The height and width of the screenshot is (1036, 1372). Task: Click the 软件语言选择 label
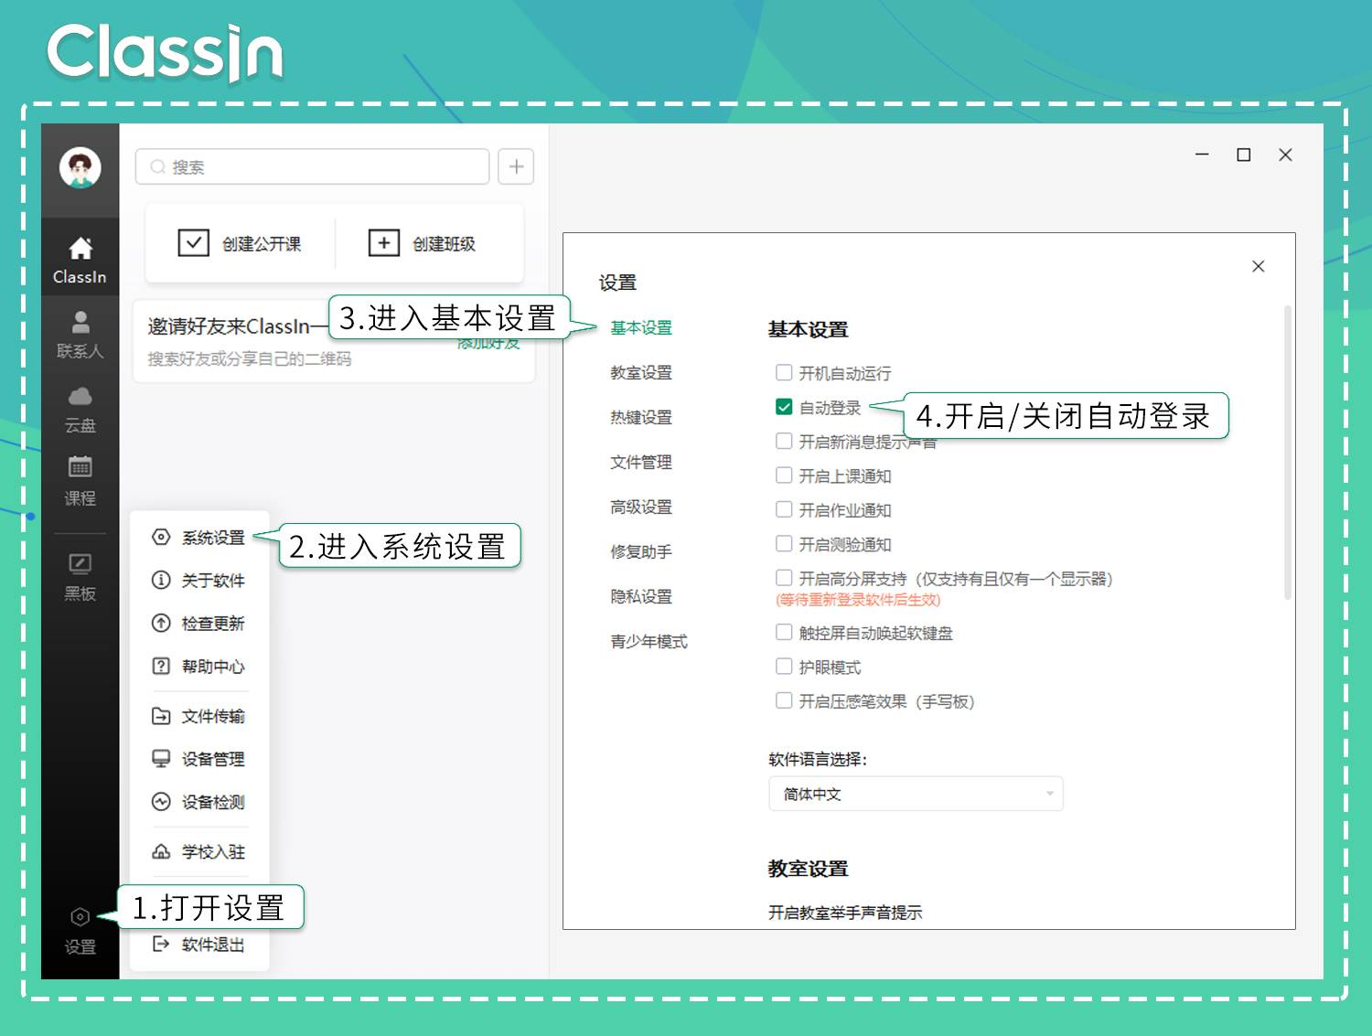(818, 759)
